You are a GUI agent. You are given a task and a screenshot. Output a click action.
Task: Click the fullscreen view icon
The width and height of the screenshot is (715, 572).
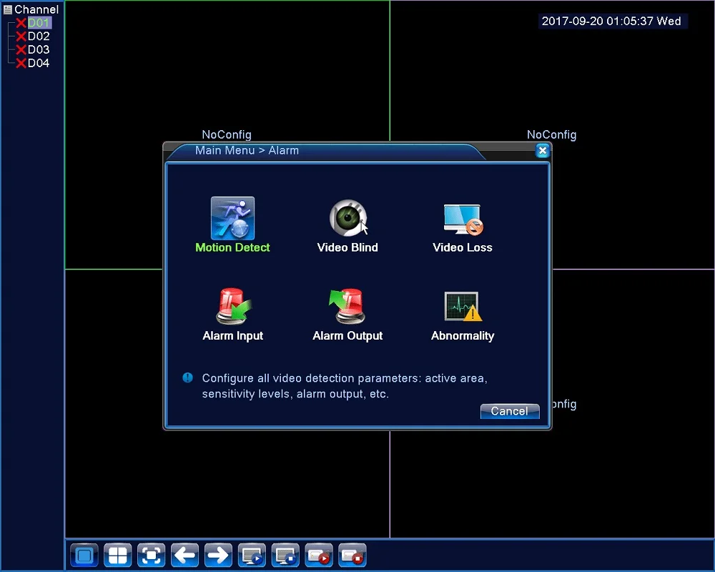(151, 555)
